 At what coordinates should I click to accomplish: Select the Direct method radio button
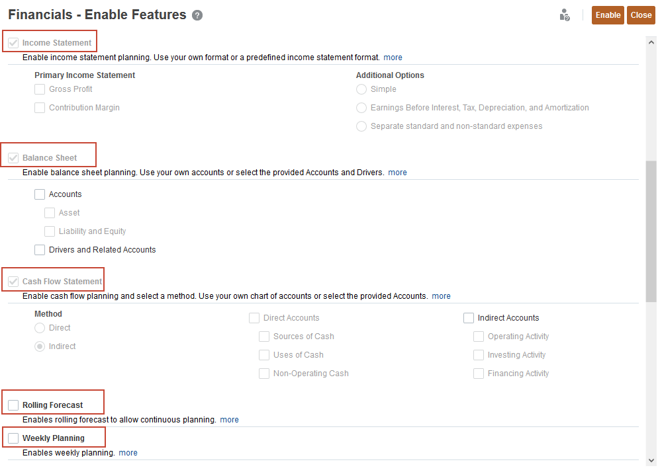pos(40,328)
